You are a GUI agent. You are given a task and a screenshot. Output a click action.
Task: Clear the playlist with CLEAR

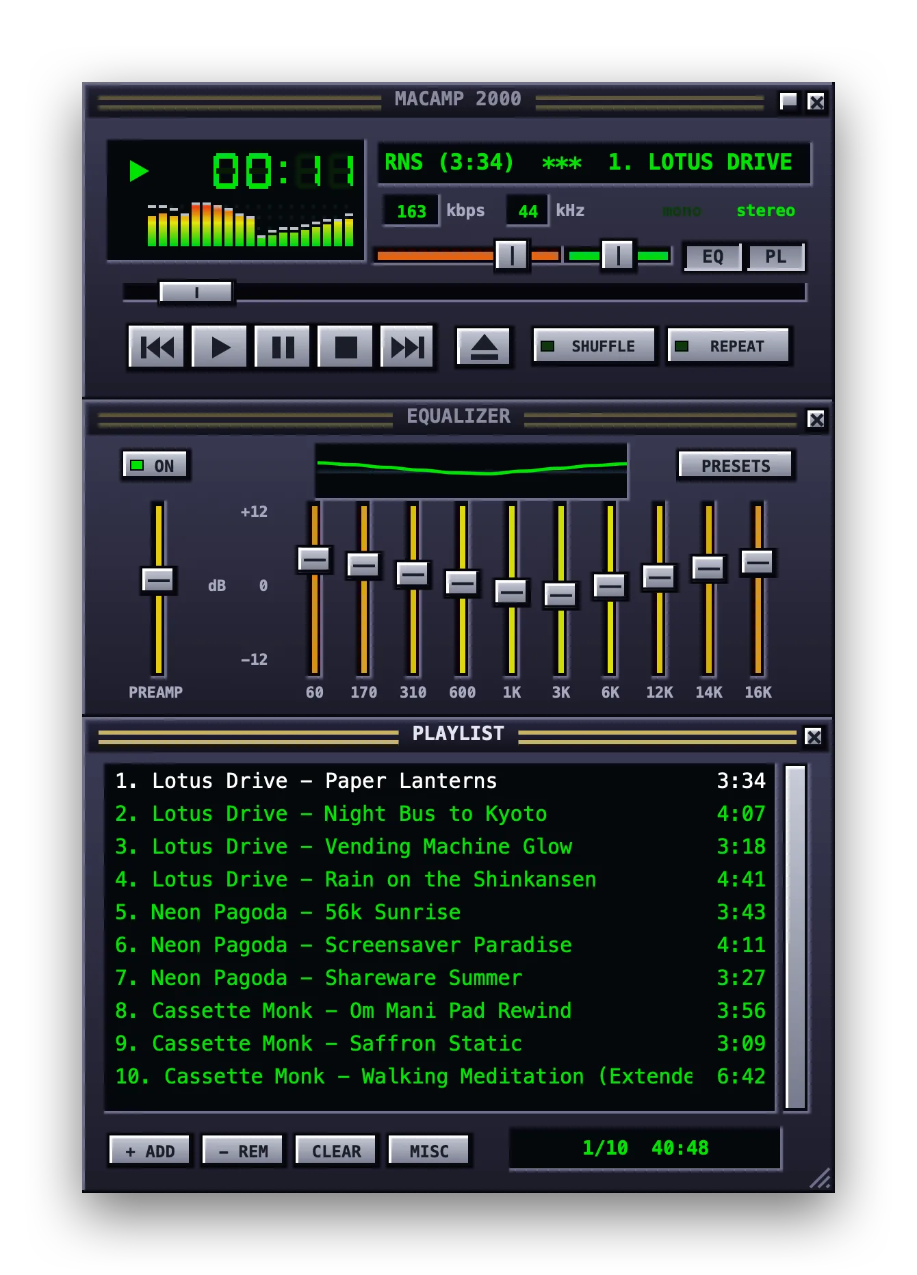[x=336, y=1151]
